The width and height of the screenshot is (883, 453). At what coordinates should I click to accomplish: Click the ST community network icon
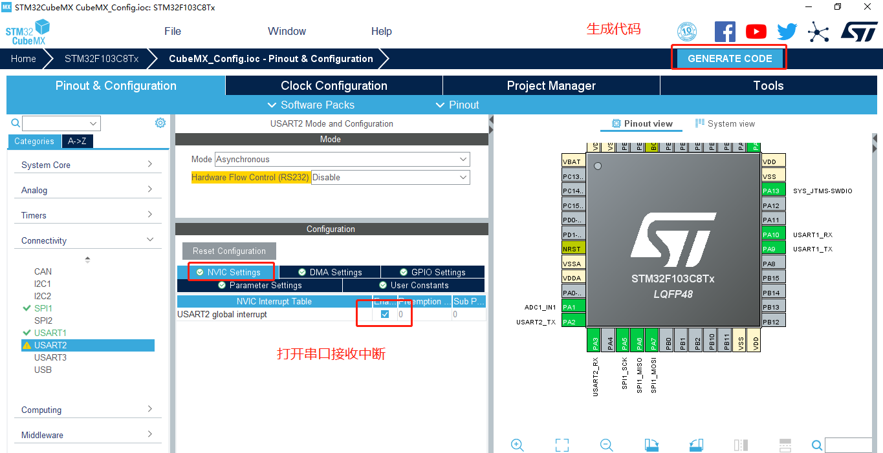pyautogui.click(x=818, y=32)
